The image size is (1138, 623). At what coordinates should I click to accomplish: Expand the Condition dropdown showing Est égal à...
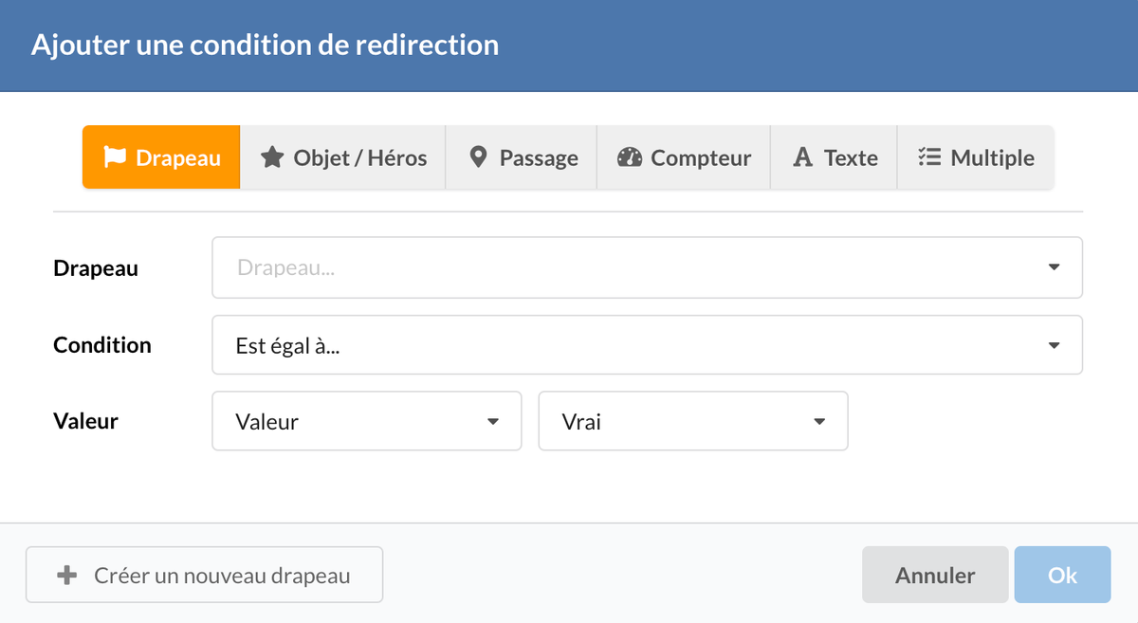(x=646, y=345)
